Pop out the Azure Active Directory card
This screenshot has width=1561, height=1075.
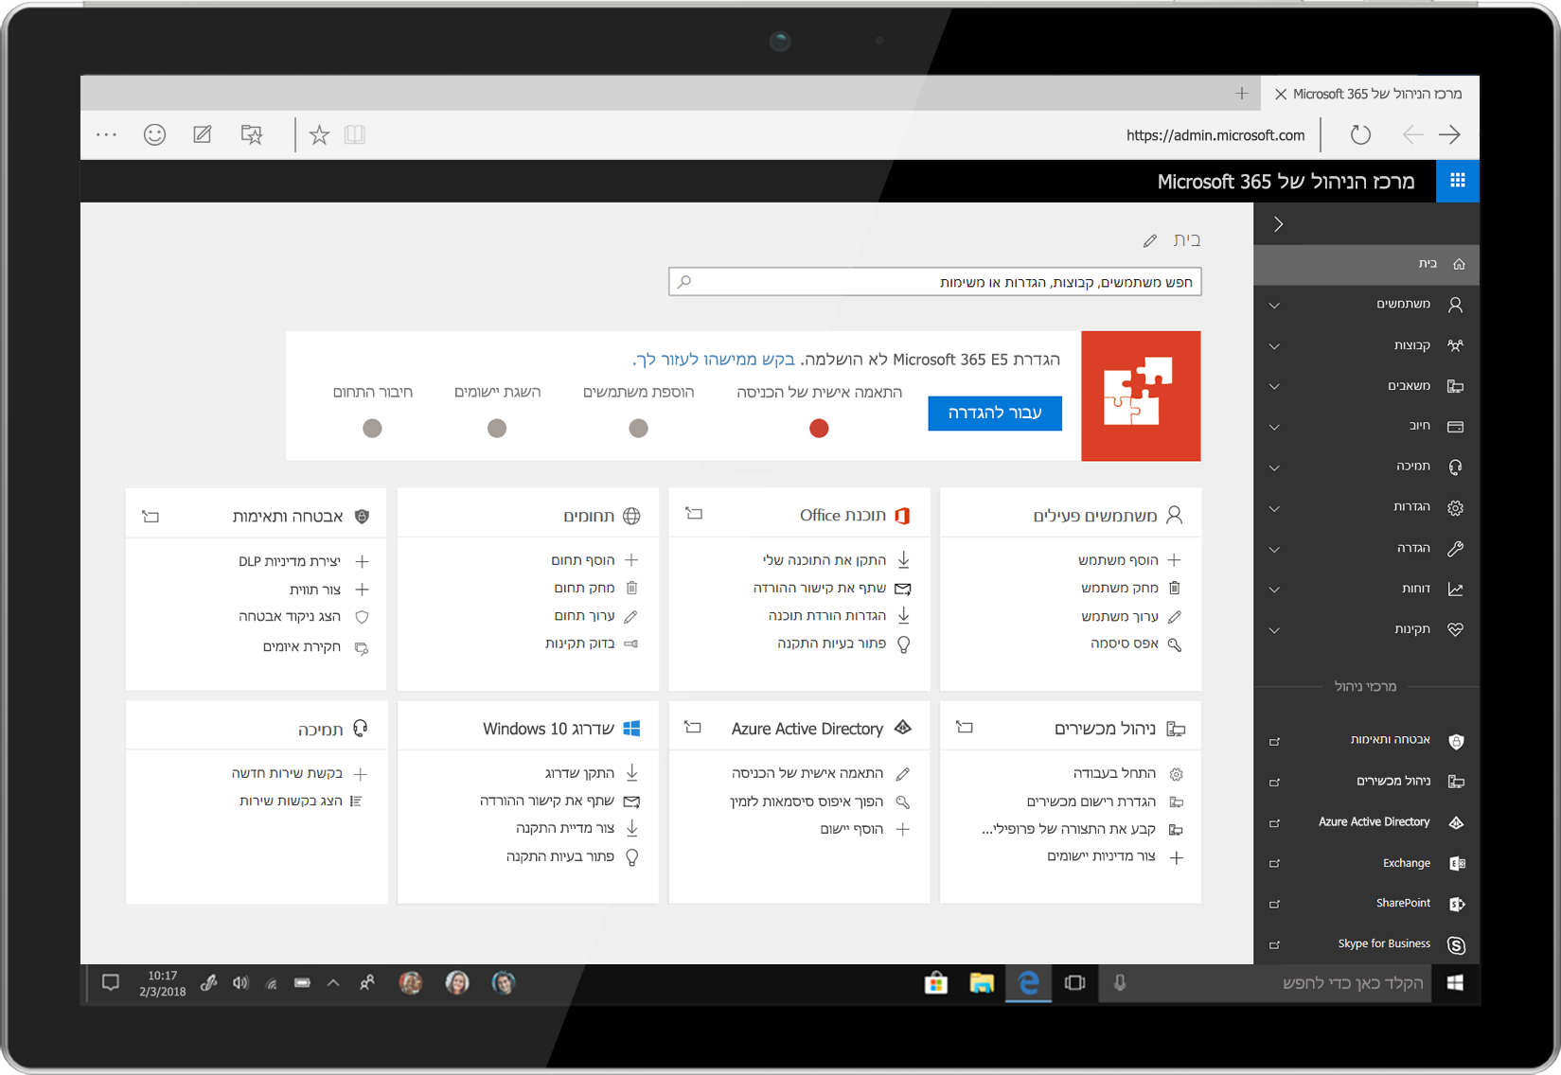pos(693,728)
